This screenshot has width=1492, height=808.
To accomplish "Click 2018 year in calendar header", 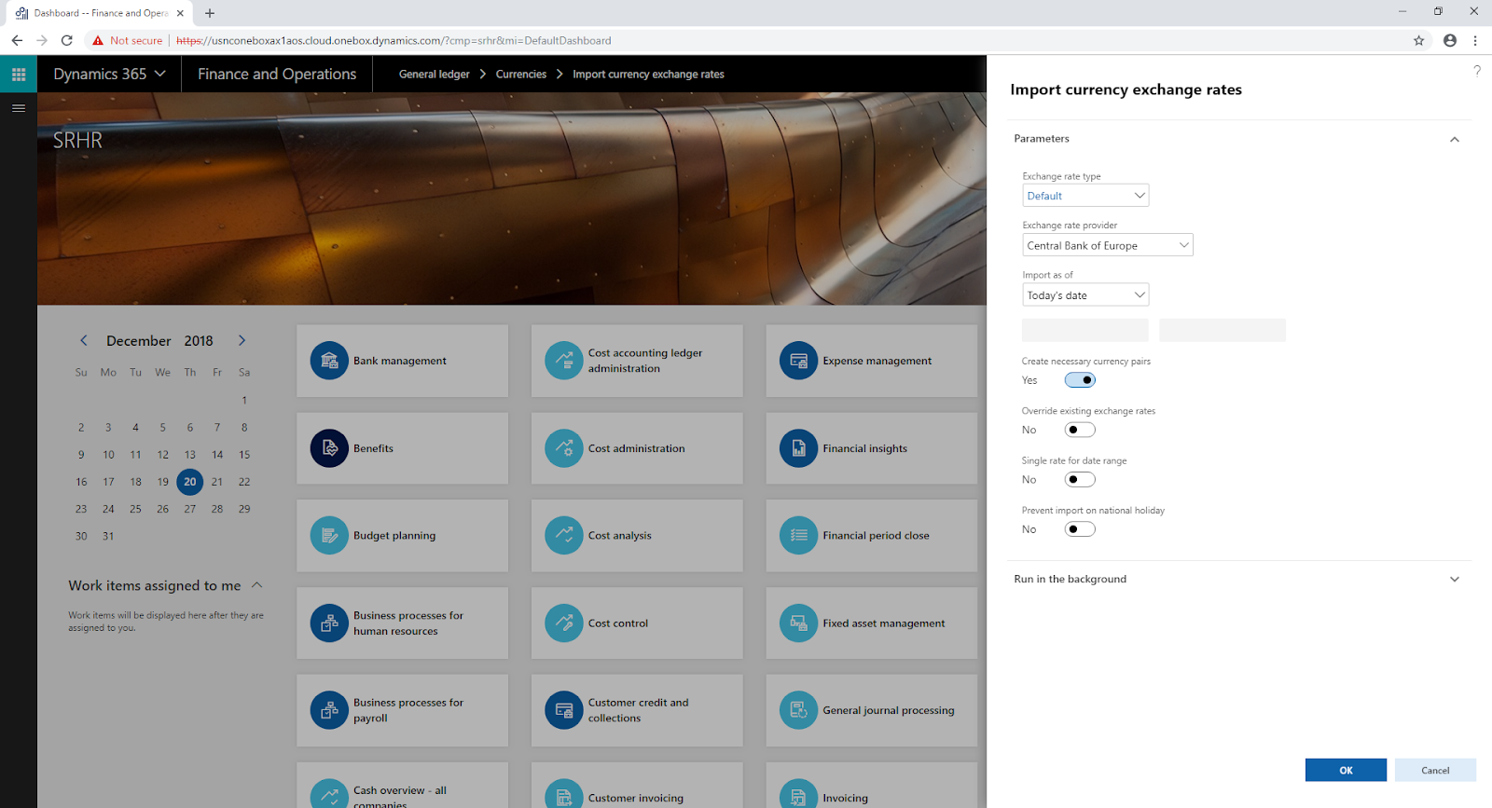I will [199, 341].
